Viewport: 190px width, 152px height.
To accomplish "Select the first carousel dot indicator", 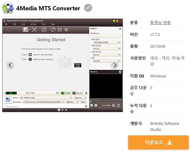I will pyautogui.click(x=59, y=110).
